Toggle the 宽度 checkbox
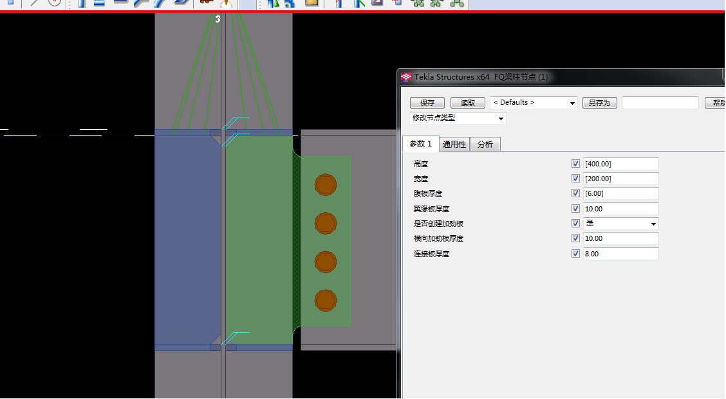 (575, 179)
